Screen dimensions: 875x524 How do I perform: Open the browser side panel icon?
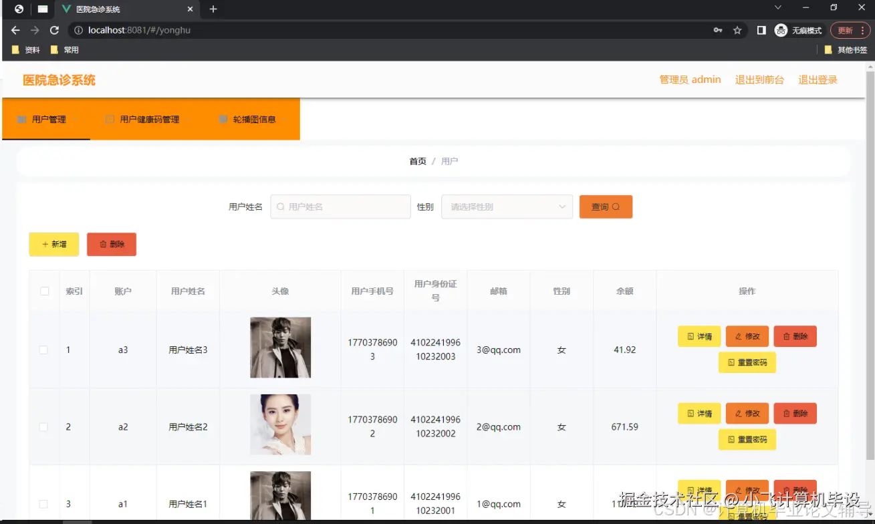click(x=761, y=30)
